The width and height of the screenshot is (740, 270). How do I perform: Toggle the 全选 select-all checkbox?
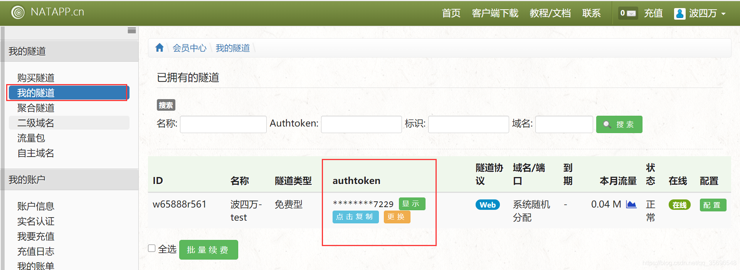tap(152, 248)
